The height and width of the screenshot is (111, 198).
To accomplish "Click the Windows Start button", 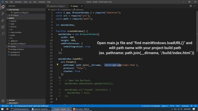I will [x=2, y=109].
